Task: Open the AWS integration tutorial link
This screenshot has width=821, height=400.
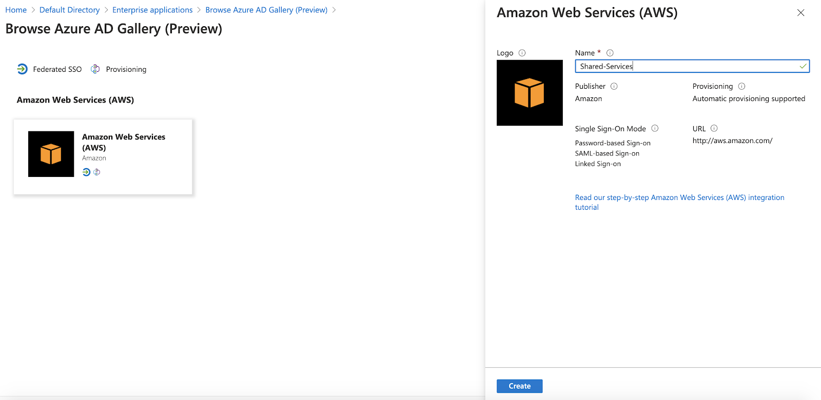Action: pos(679,202)
